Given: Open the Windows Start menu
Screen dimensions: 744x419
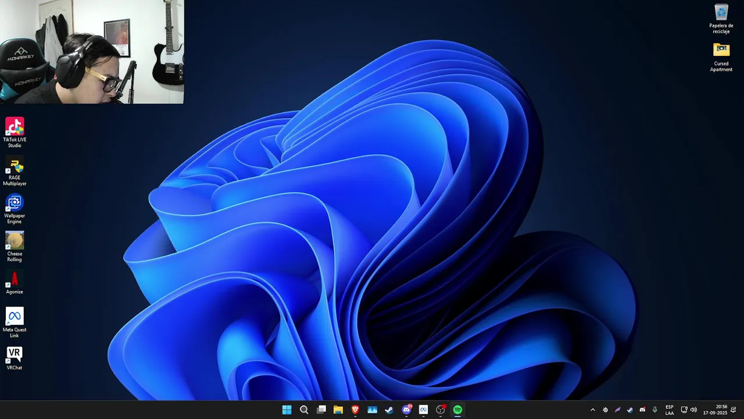Looking at the screenshot, I should click(287, 410).
